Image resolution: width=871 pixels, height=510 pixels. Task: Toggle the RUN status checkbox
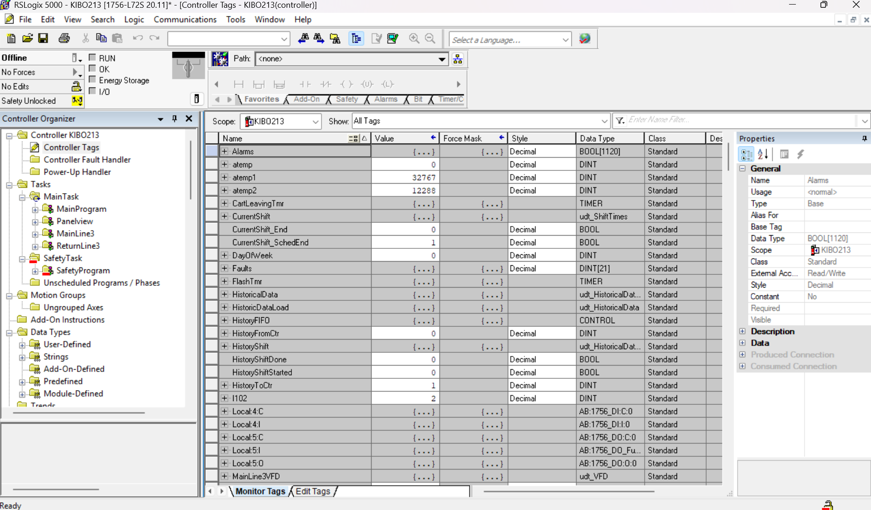tap(92, 57)
